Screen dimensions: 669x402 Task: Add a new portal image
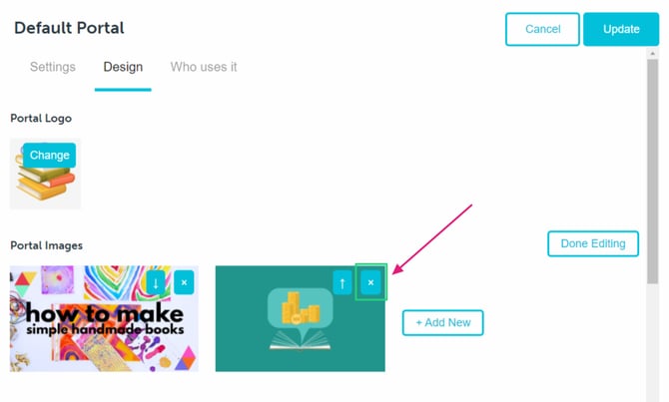(x=443, y=323)
